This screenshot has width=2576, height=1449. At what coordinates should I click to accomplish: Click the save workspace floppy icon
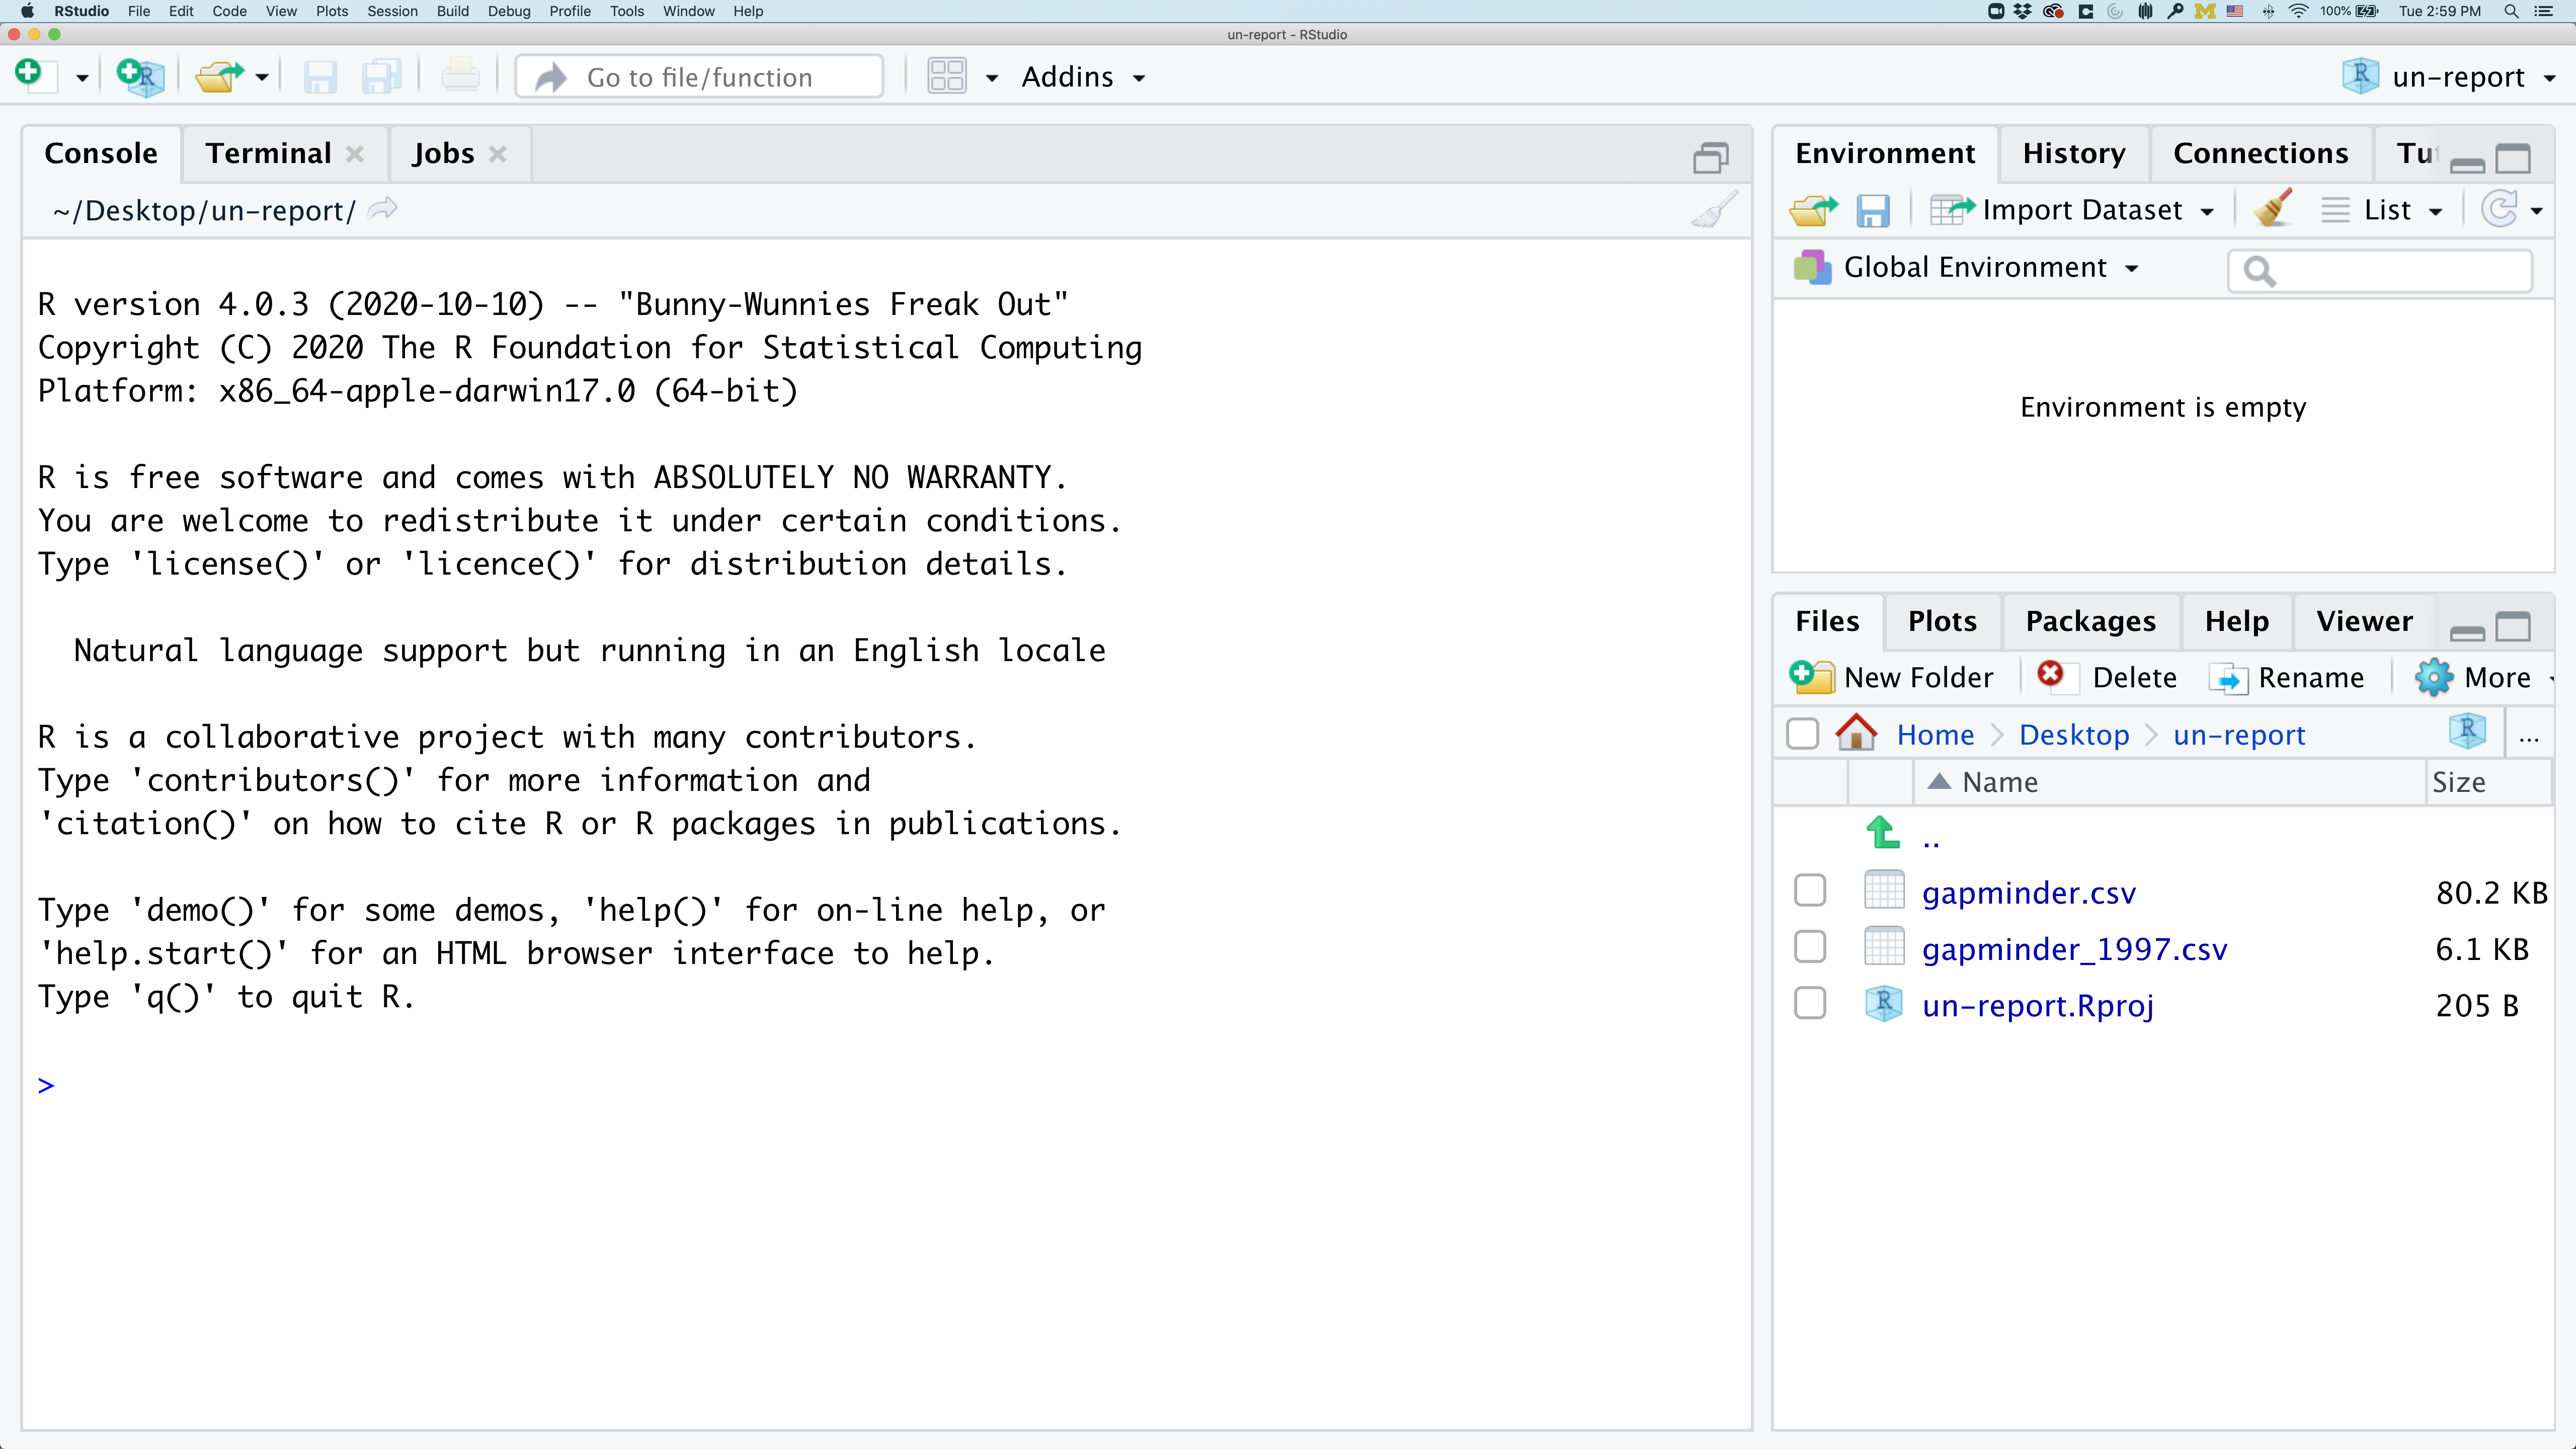pos(1872,211)
